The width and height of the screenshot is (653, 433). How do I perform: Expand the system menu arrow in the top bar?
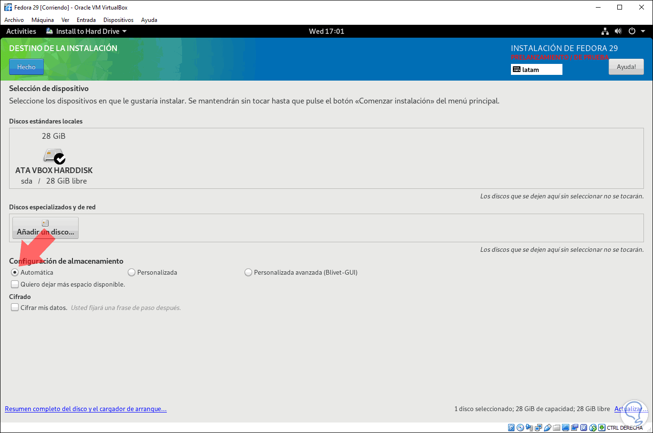(643, 31)
